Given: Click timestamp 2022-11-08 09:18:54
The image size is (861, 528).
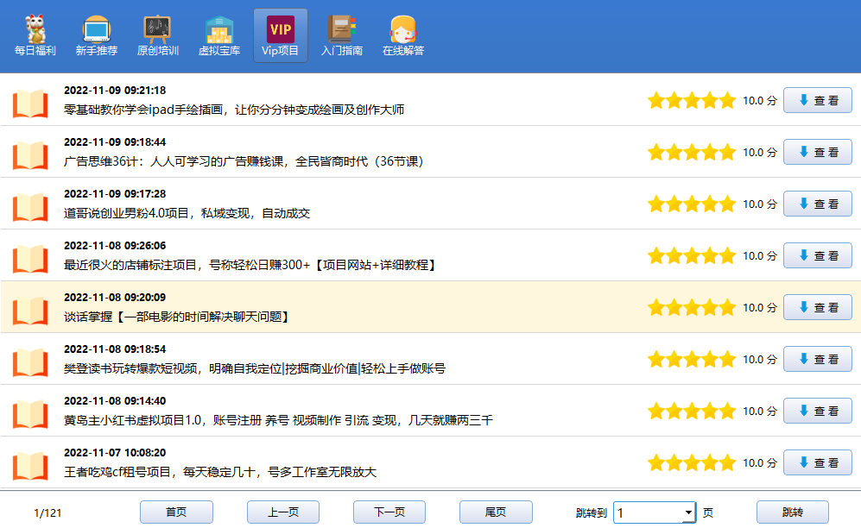Looking at the screenshot, I should click(115, 349).
